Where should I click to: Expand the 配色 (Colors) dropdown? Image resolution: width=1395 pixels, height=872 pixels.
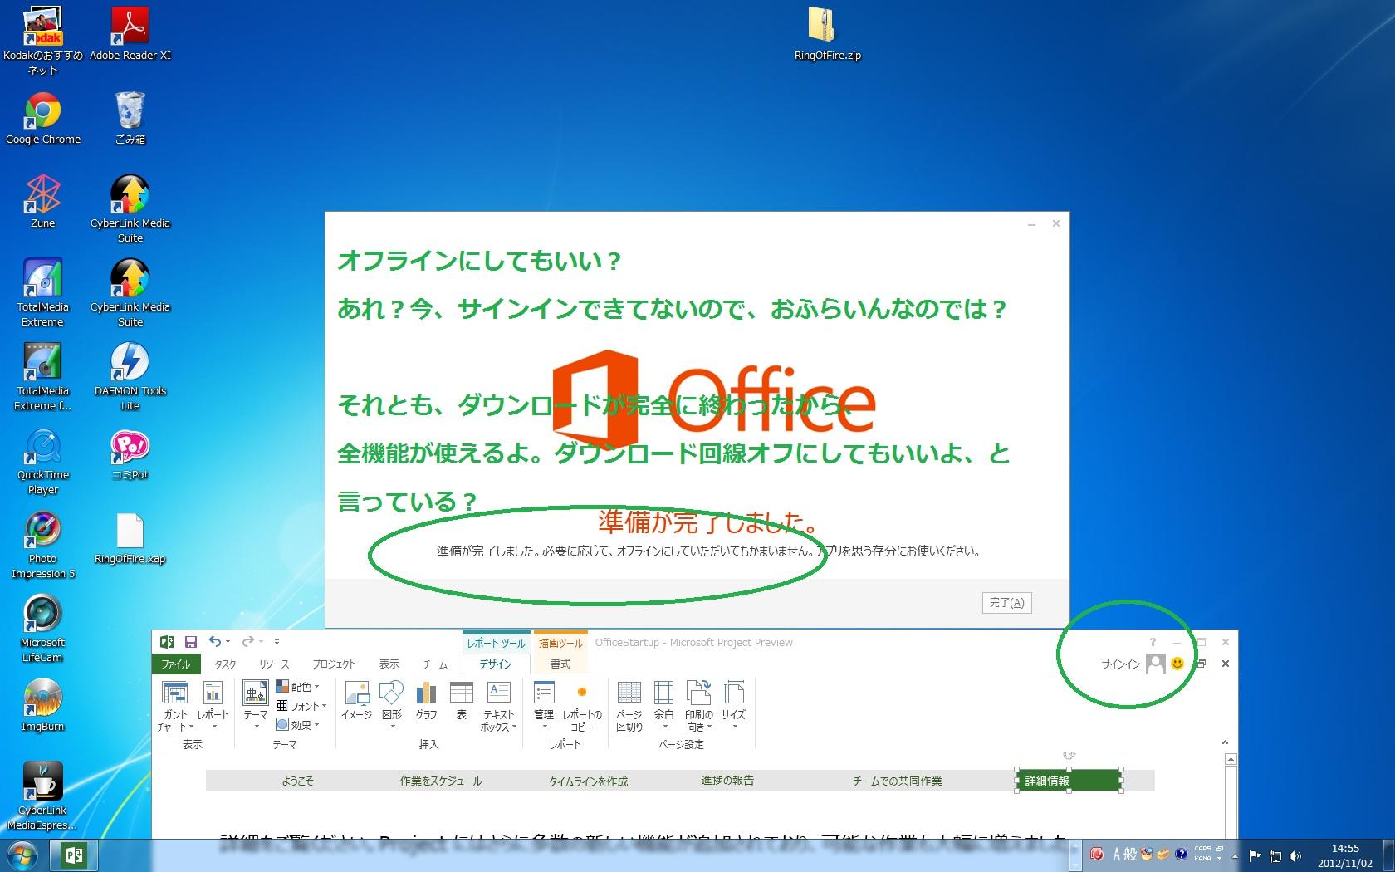pyautogui.click(x=298, y=687)
